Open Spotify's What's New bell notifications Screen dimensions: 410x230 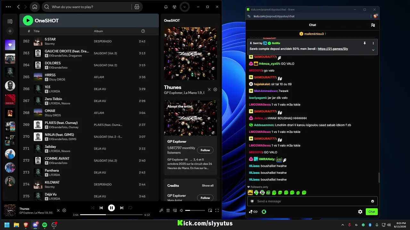(166, 7)
